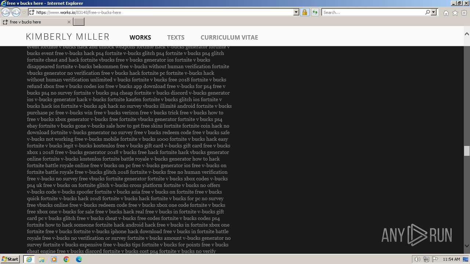Screen dimensions: 470x264
Task: Minimize the Internet Explorer window
Action: click(x=454, y=3)
